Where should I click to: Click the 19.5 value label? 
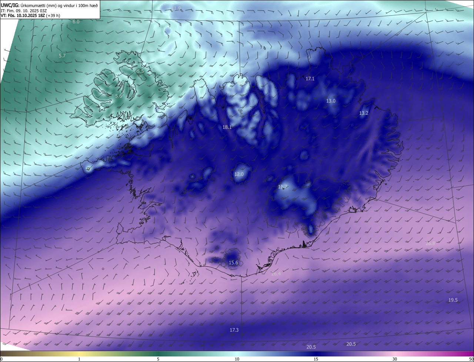point(453,300)
